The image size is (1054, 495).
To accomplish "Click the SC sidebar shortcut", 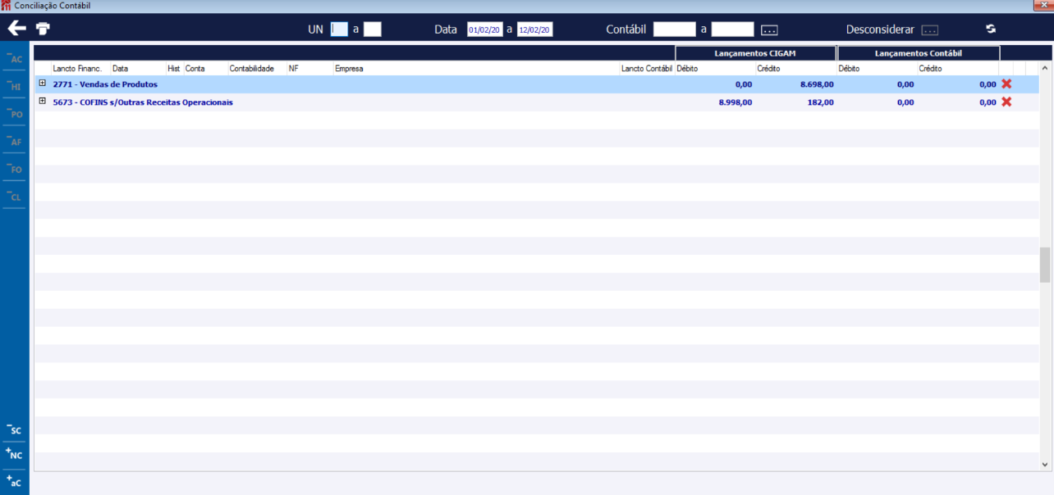I will [x=14, y=429].
